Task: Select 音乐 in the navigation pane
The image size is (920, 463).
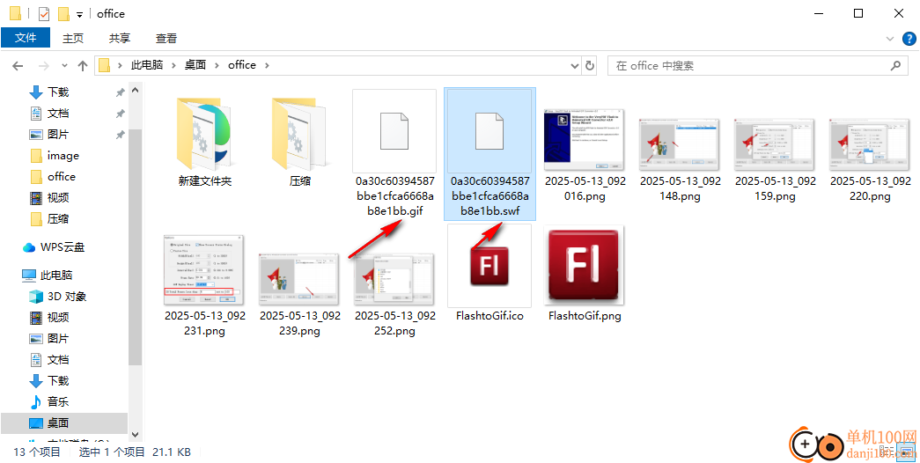Action: pyautogui.click(x=58, y=402)
